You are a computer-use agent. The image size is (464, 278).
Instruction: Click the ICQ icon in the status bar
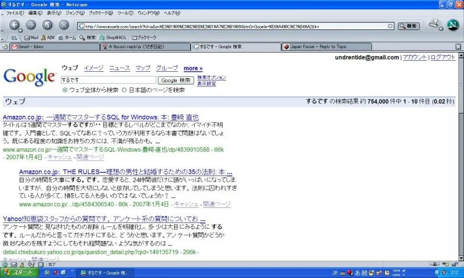[31, 265]
